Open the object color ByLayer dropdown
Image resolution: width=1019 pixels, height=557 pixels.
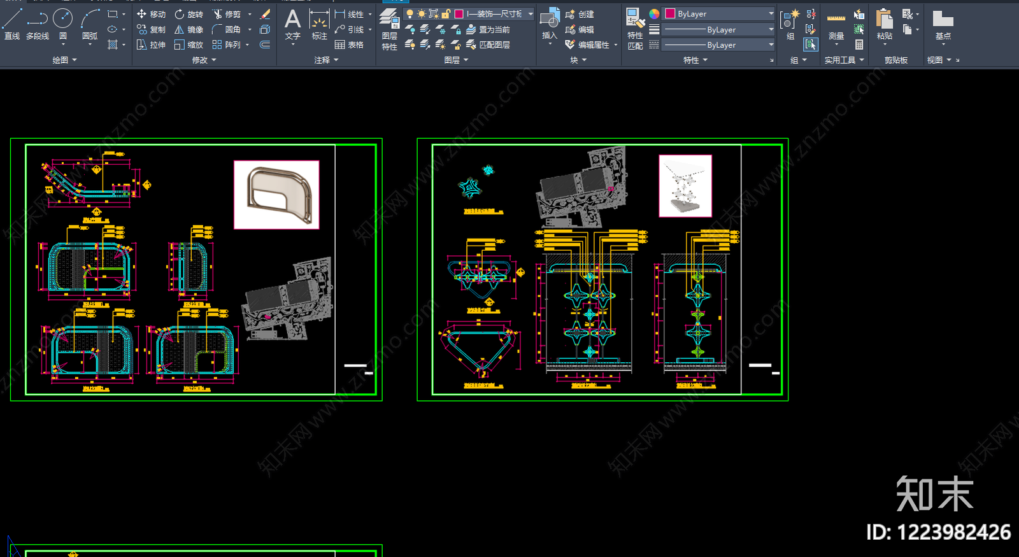(718, 13)
